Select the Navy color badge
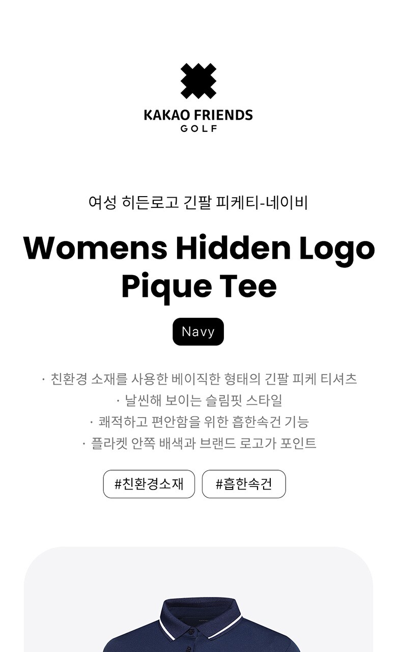This screenshot has width=397, height=652. 198,332
